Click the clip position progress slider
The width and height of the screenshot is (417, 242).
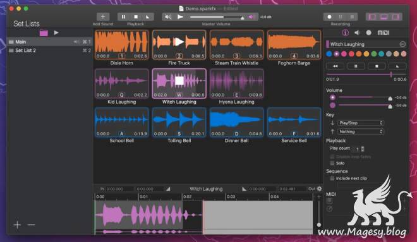(x=366, y=75)
